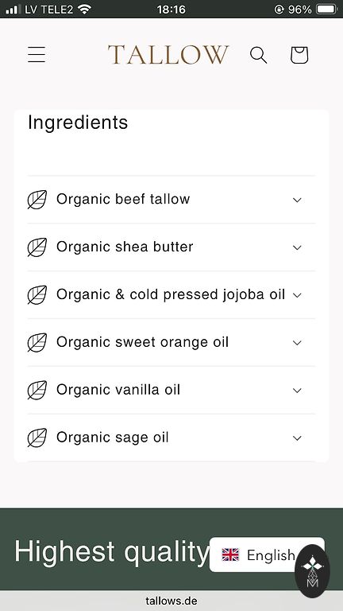
Task: Tap leaf icon beside Organic beef tallow
Action: (37, 200)
